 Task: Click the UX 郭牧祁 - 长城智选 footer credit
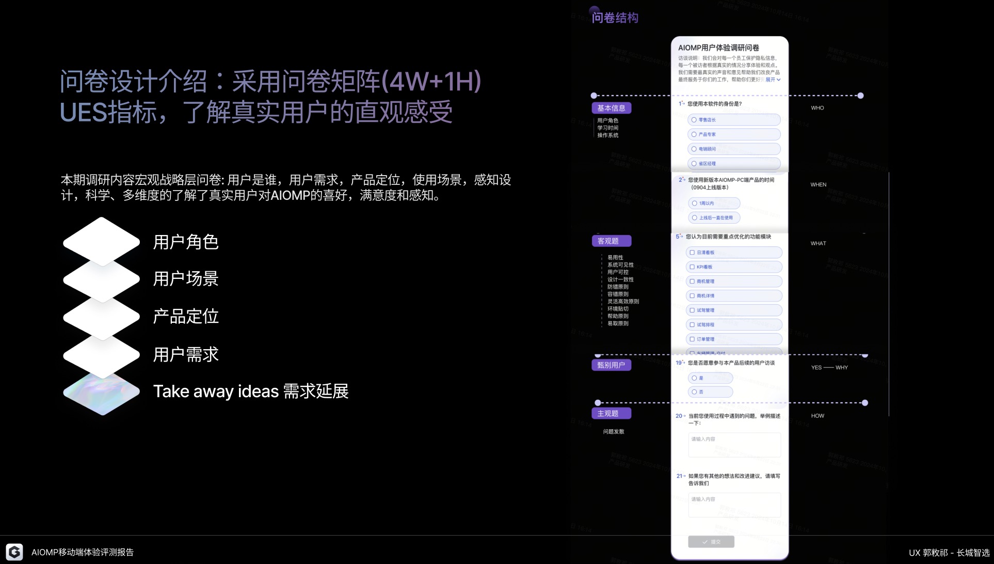click(x=949, y=553)
